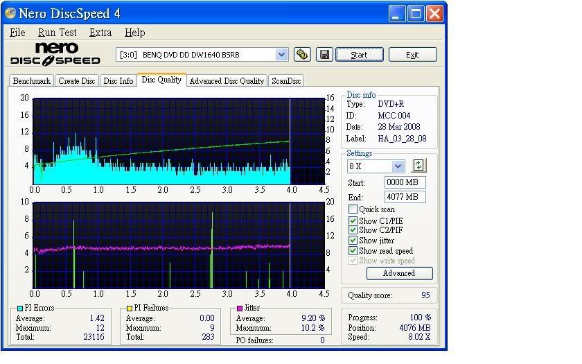Click the Exit button

click(412, 55)
